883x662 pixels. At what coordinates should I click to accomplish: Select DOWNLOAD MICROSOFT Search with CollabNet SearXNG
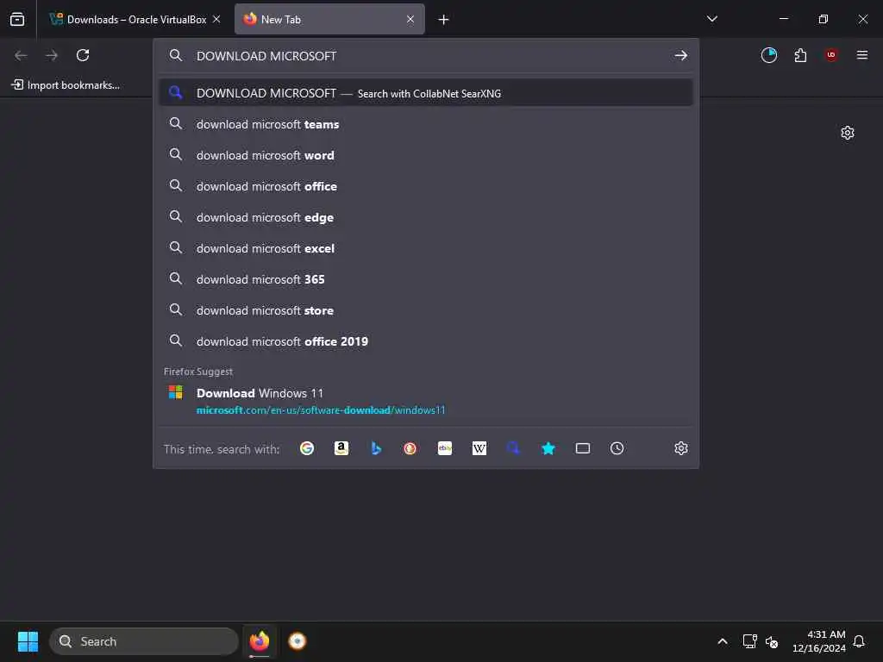pyautogui.click(x=426, y=93)
